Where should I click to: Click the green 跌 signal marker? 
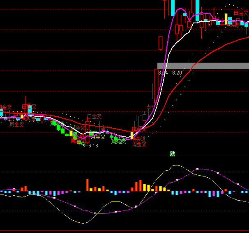(173, 154)
